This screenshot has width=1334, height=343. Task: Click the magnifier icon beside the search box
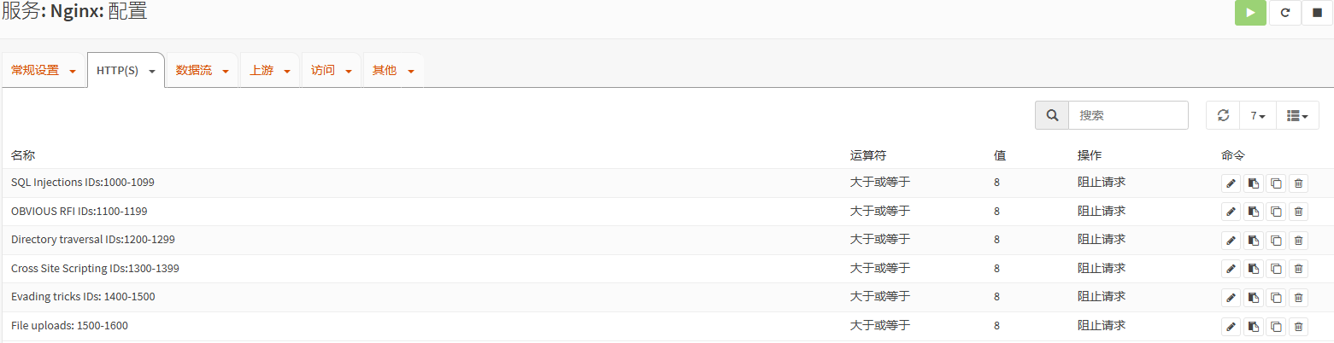click(1052, 115)
